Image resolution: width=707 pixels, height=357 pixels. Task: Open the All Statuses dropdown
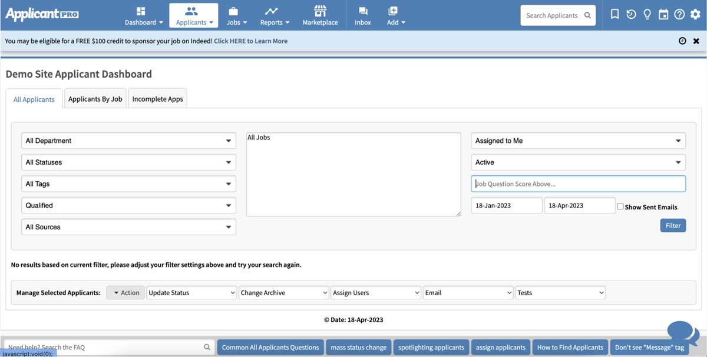pos(229,162)
